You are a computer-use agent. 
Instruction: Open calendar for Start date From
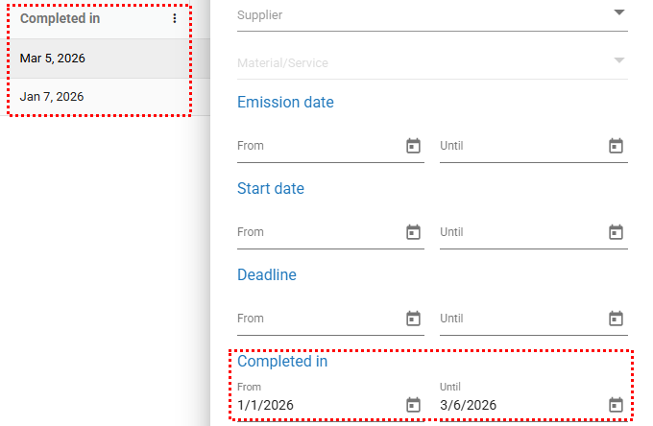tap(413, 232)
